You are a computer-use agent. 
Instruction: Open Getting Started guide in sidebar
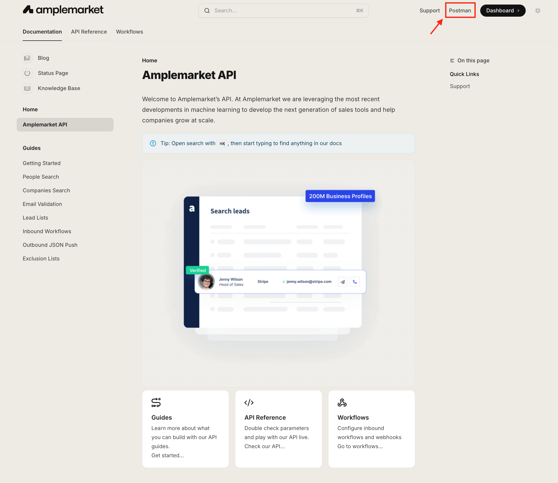click(x=41, y=163)
